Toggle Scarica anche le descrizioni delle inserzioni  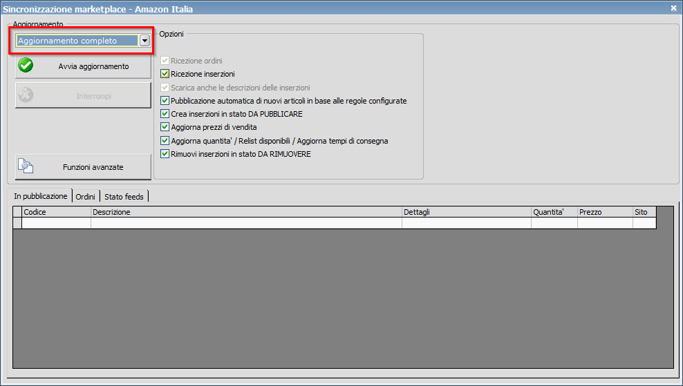pos(165,88)
